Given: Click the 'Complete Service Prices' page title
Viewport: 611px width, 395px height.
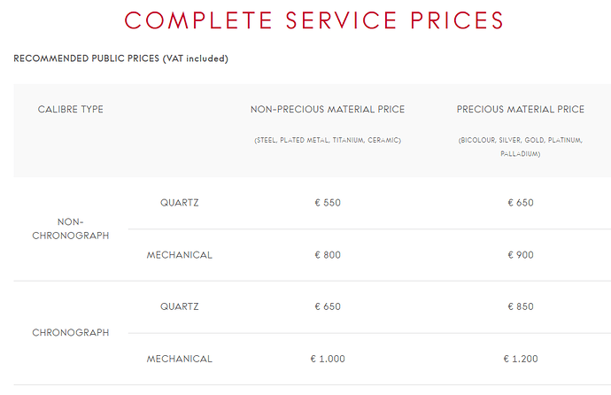Looking at the screenshot, I should point(314,19).
